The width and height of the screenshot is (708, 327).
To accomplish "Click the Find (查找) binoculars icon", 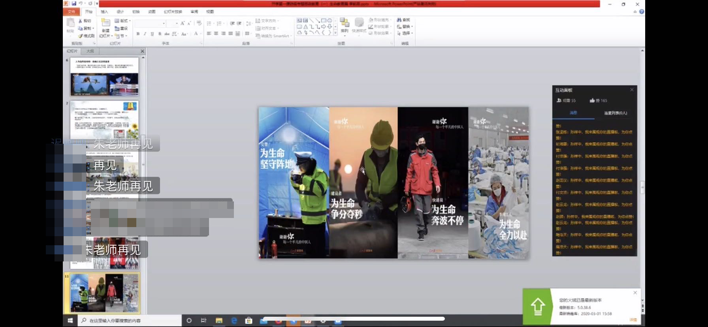I will click(x=399, y=20).
